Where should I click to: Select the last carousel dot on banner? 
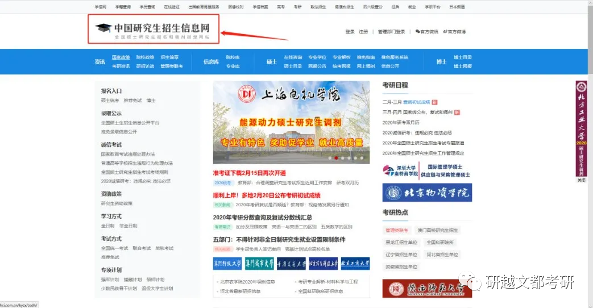click(362, 158)
